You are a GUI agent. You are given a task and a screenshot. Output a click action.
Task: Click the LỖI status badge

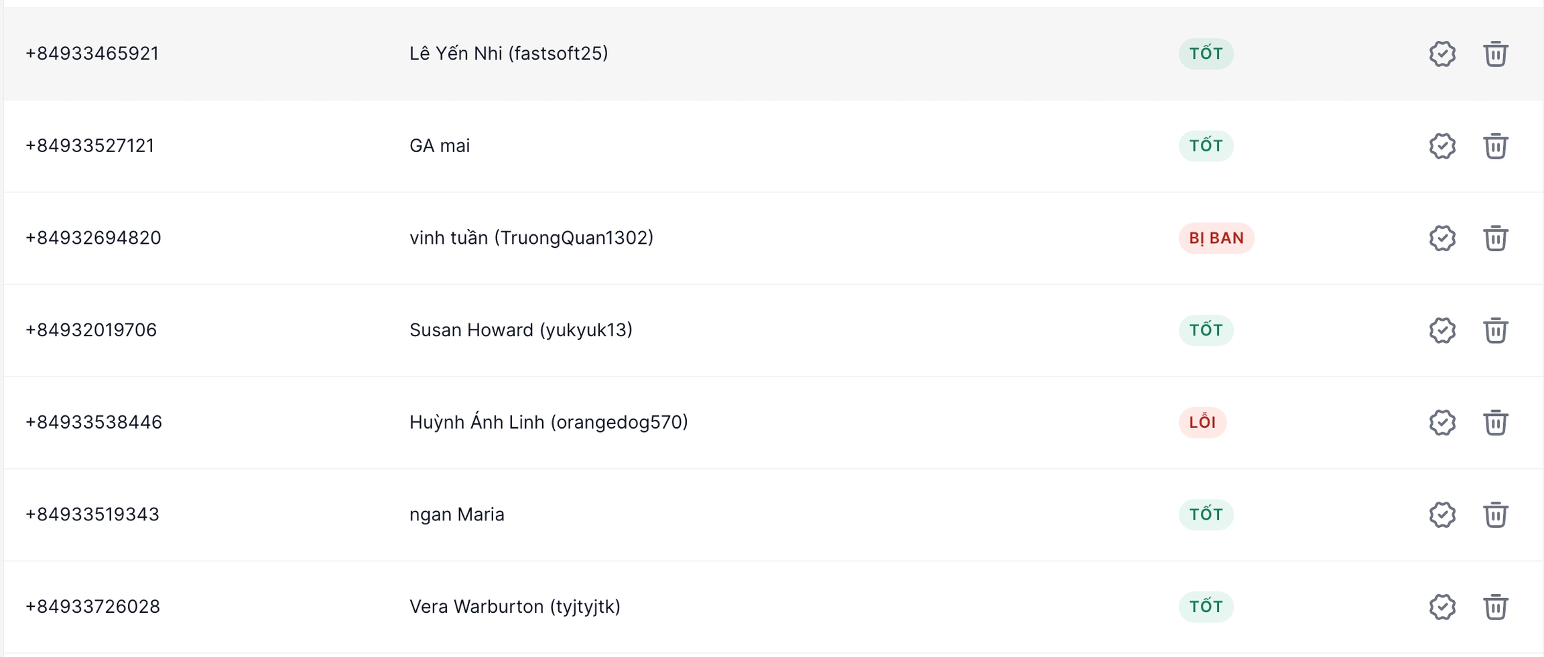click(x=1202, y=423)
